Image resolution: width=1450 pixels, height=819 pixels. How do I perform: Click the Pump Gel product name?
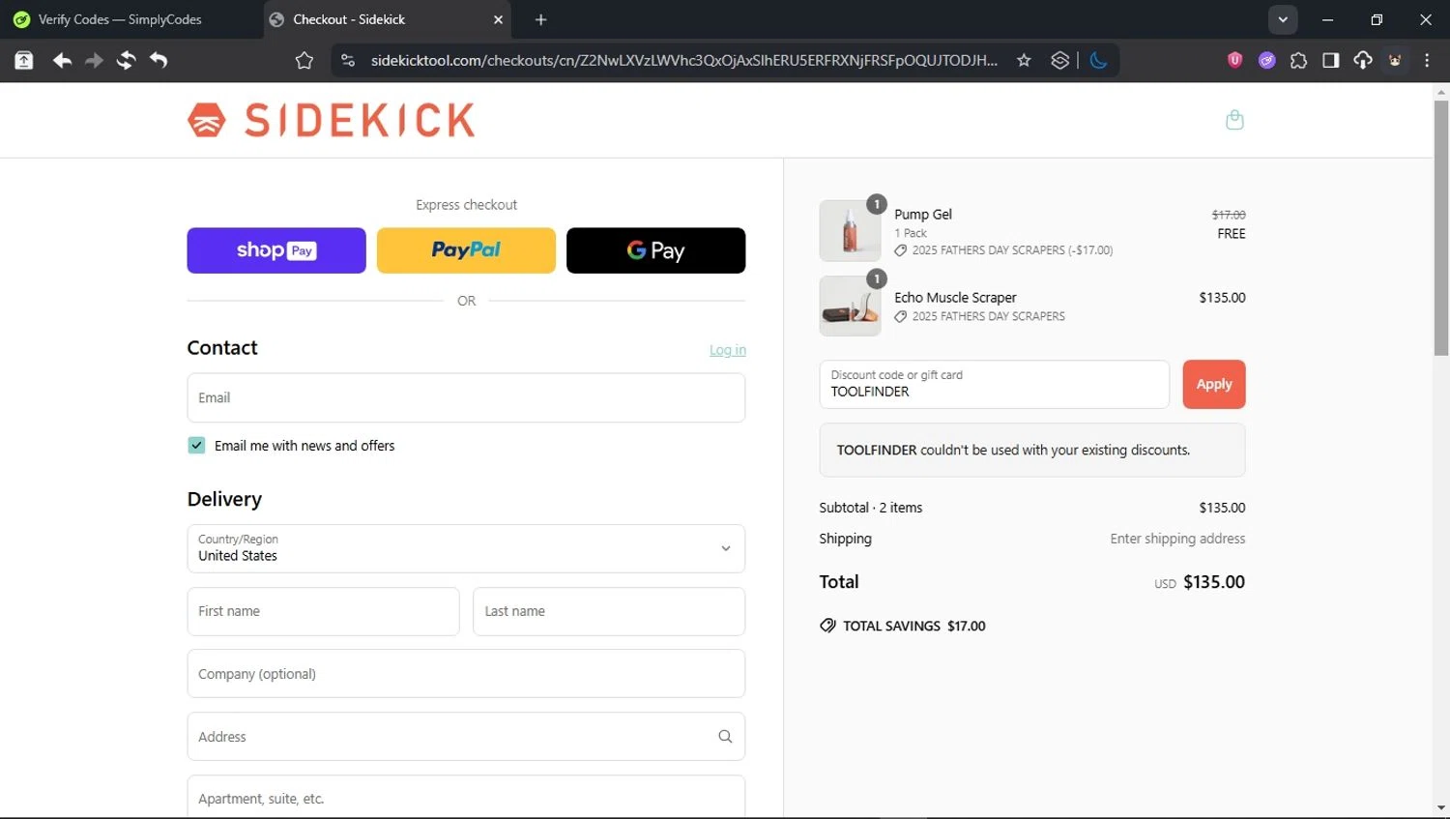(923, 215)
